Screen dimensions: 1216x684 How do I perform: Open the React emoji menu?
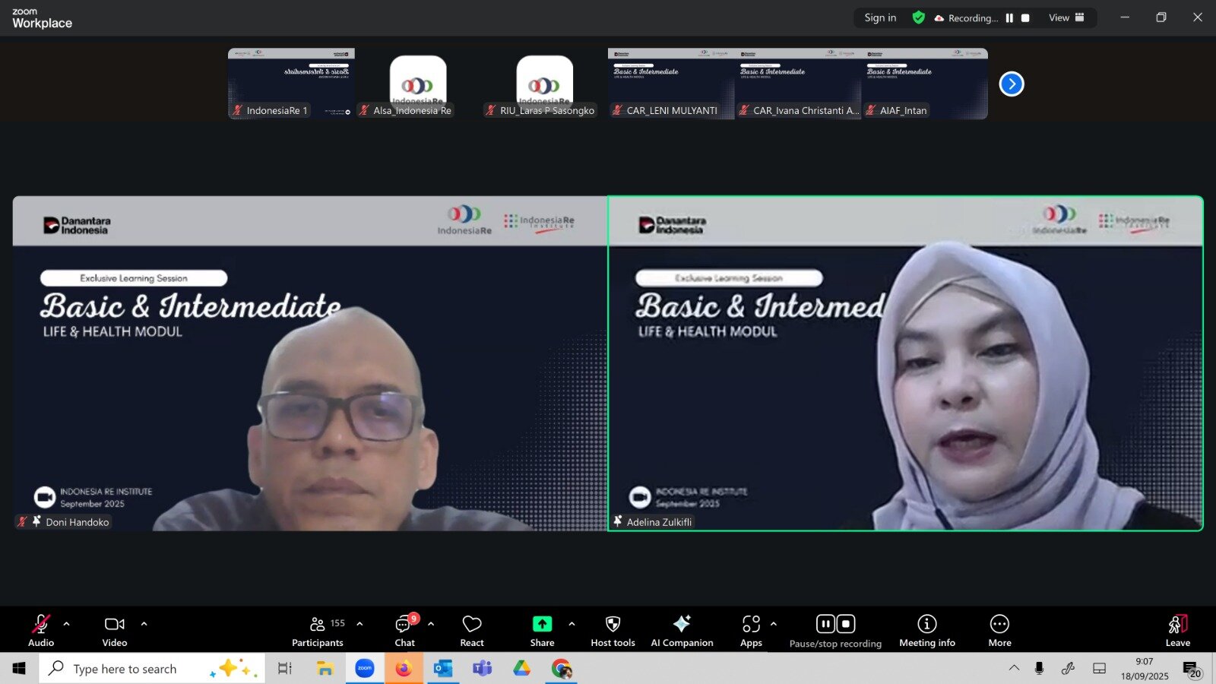tap(472, 630)
